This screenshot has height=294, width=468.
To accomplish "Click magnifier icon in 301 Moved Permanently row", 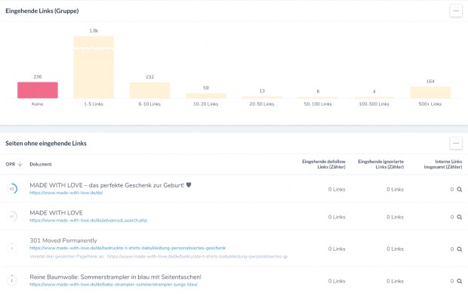I will pos(460,249).
